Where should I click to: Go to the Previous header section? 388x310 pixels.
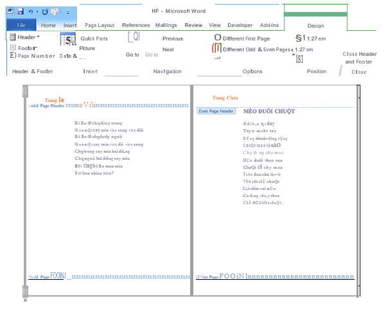[172, 39]
